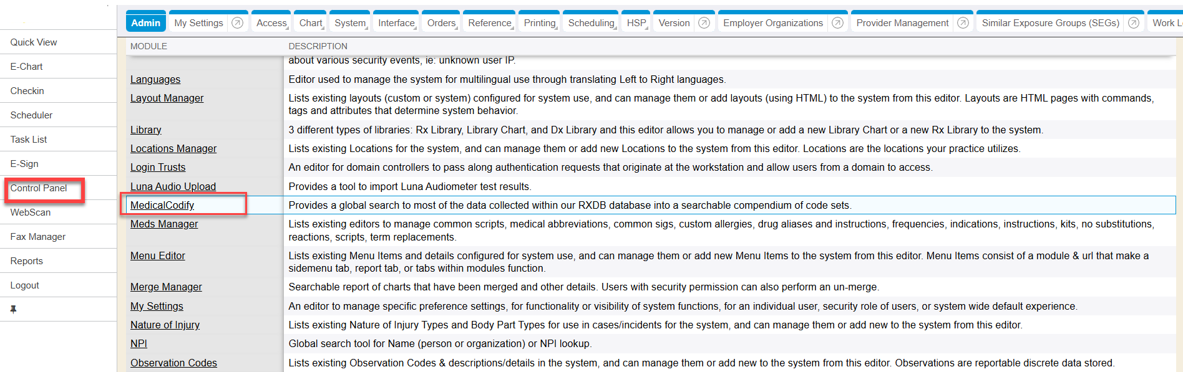Open the Reference tab dropdown
The image size is (1183, 372).
[x=490, y=23]
